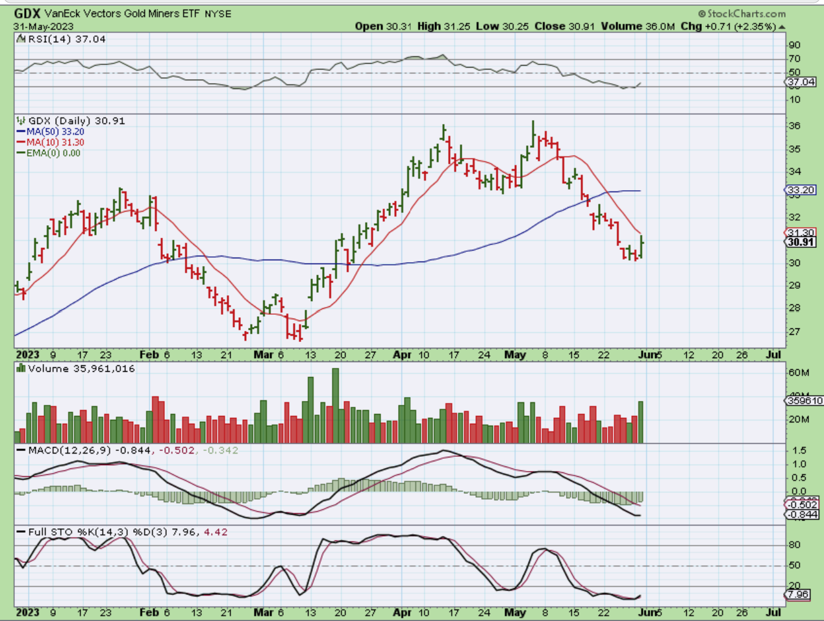Viewport: 824px width, 621px height.
Task: Click the MACD(12,26,9) -0.844 label
Action: [88, 450]
